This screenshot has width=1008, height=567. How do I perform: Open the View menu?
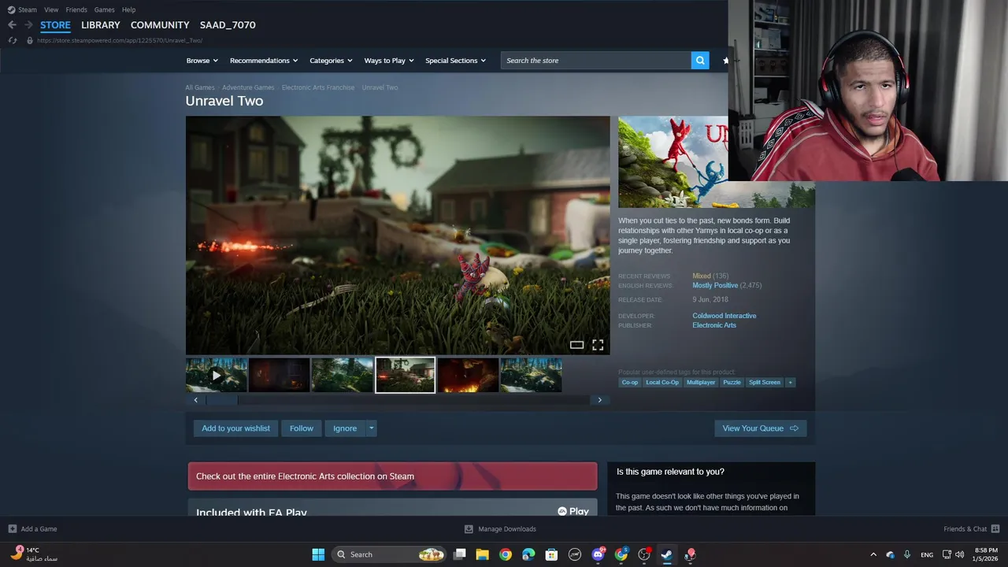pyautogui.click(x=51, y=10)
